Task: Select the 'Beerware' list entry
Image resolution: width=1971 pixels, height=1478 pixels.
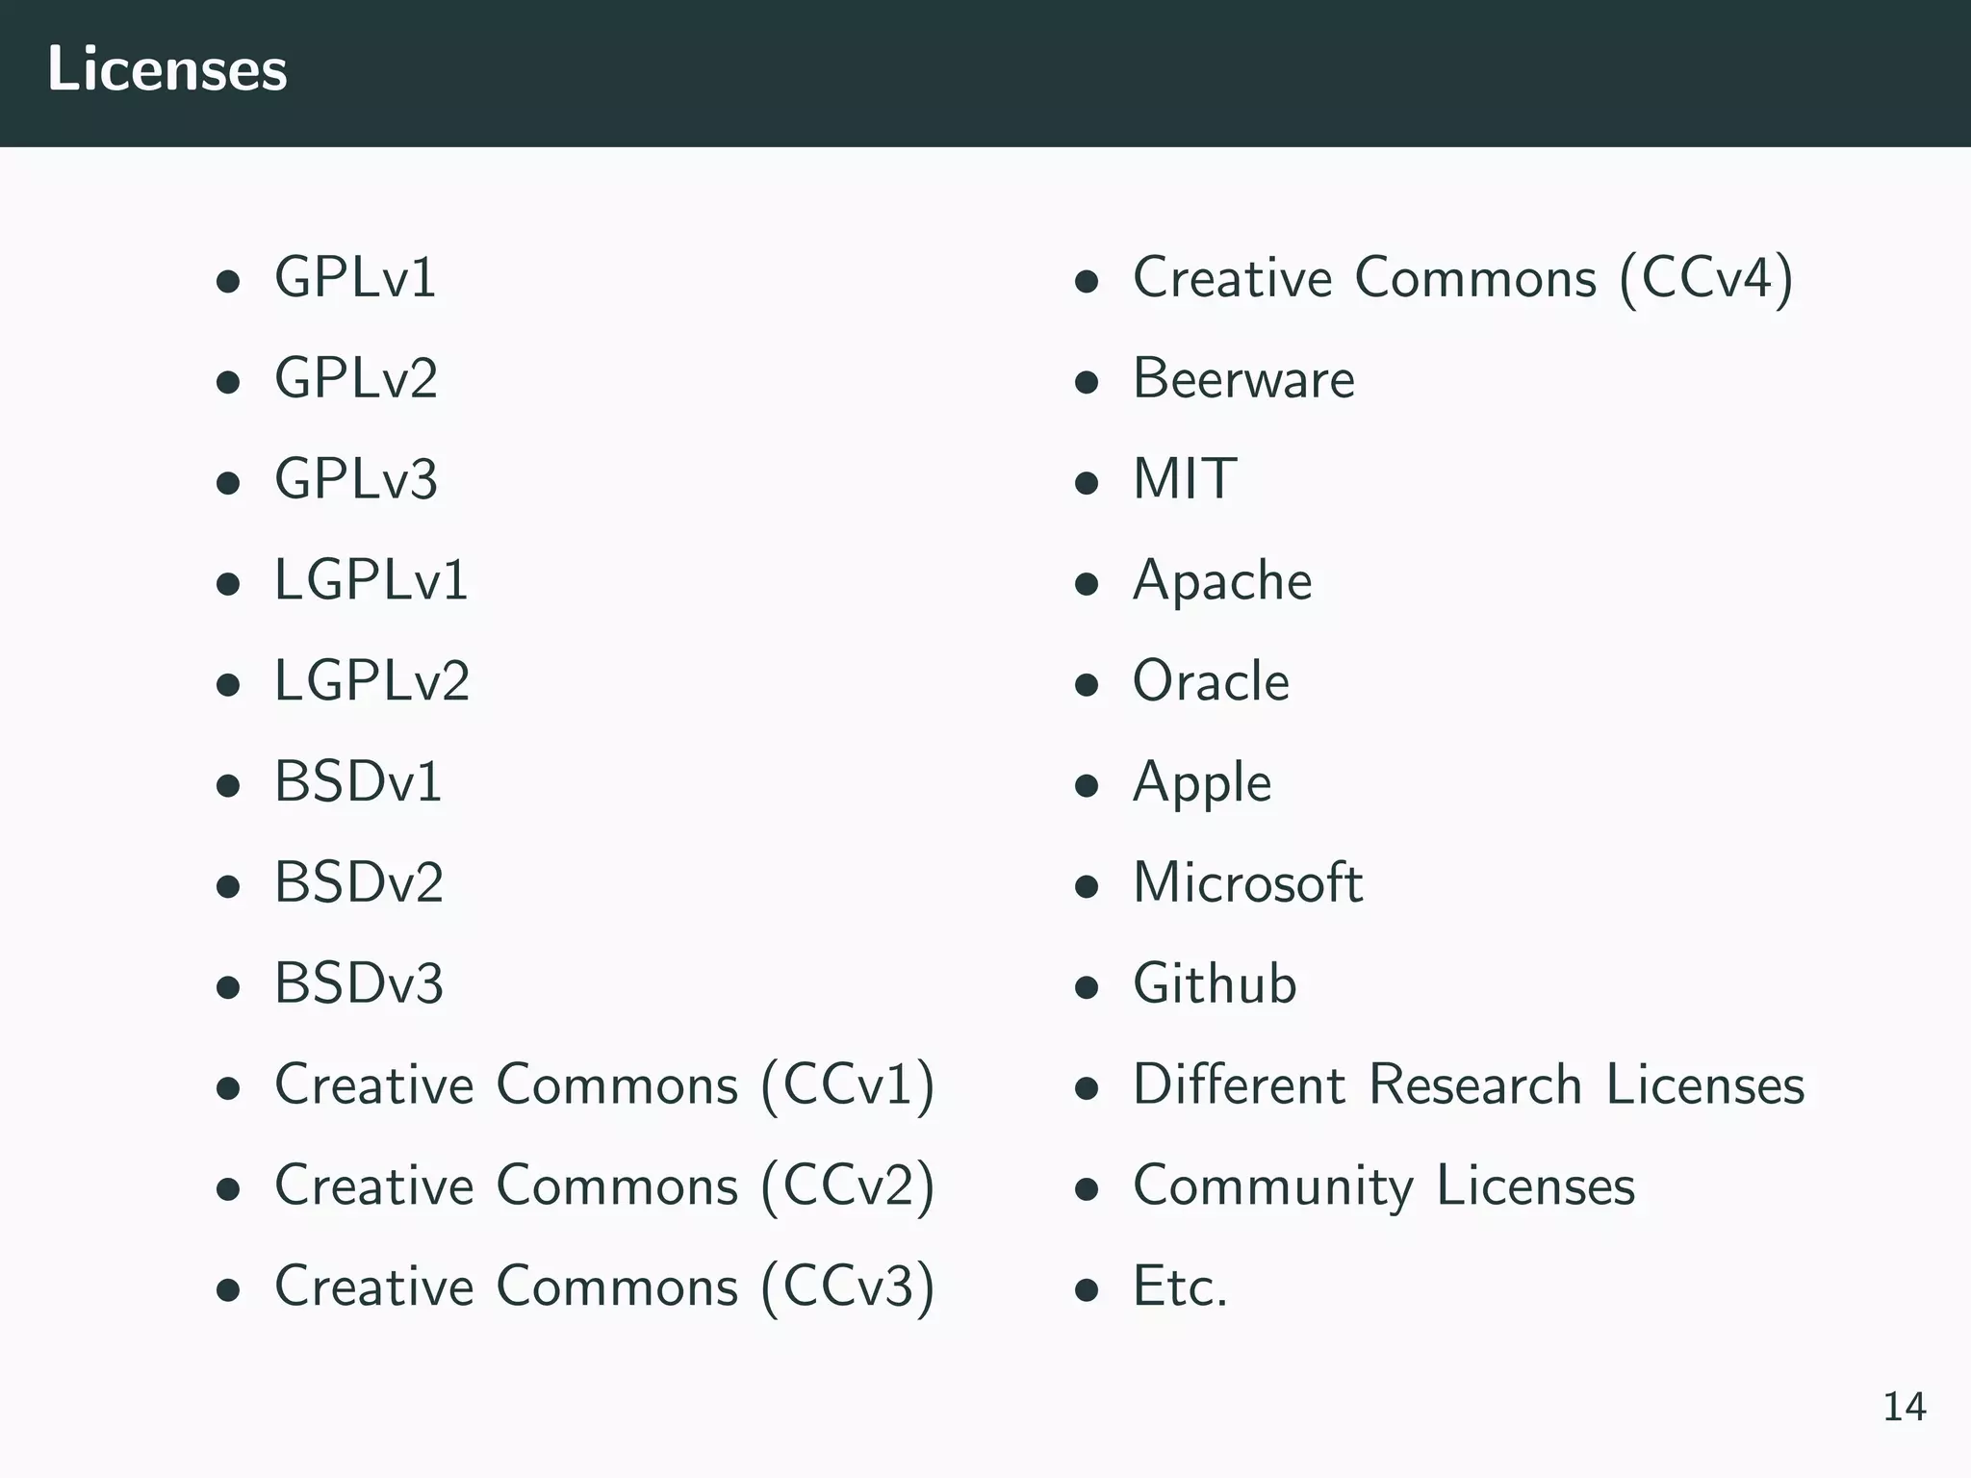Action: coord(1243,378)
